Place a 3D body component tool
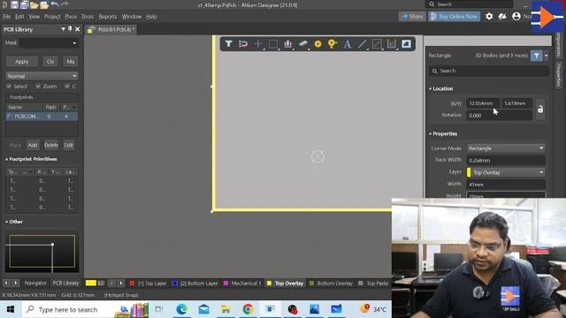The image size is (566, 318). pos(302,44)
